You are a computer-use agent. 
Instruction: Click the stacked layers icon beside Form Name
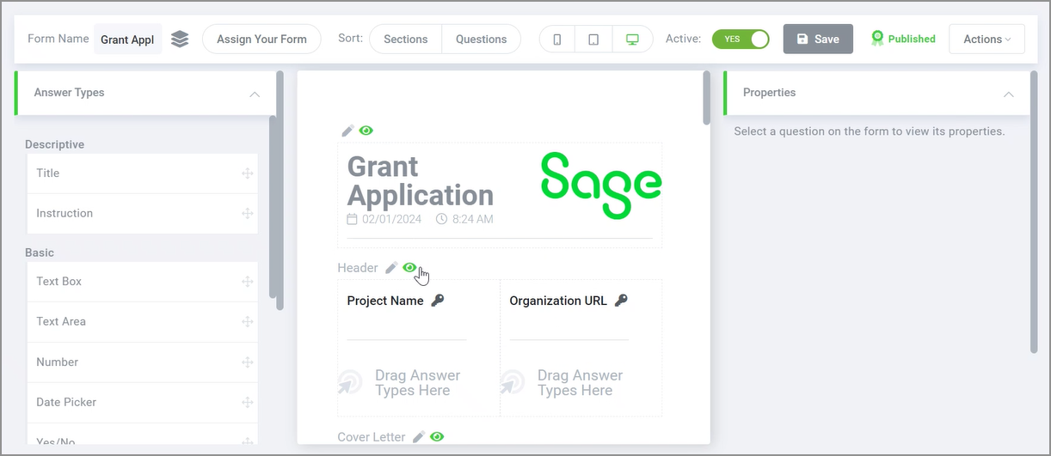click(x=180, y=39)
